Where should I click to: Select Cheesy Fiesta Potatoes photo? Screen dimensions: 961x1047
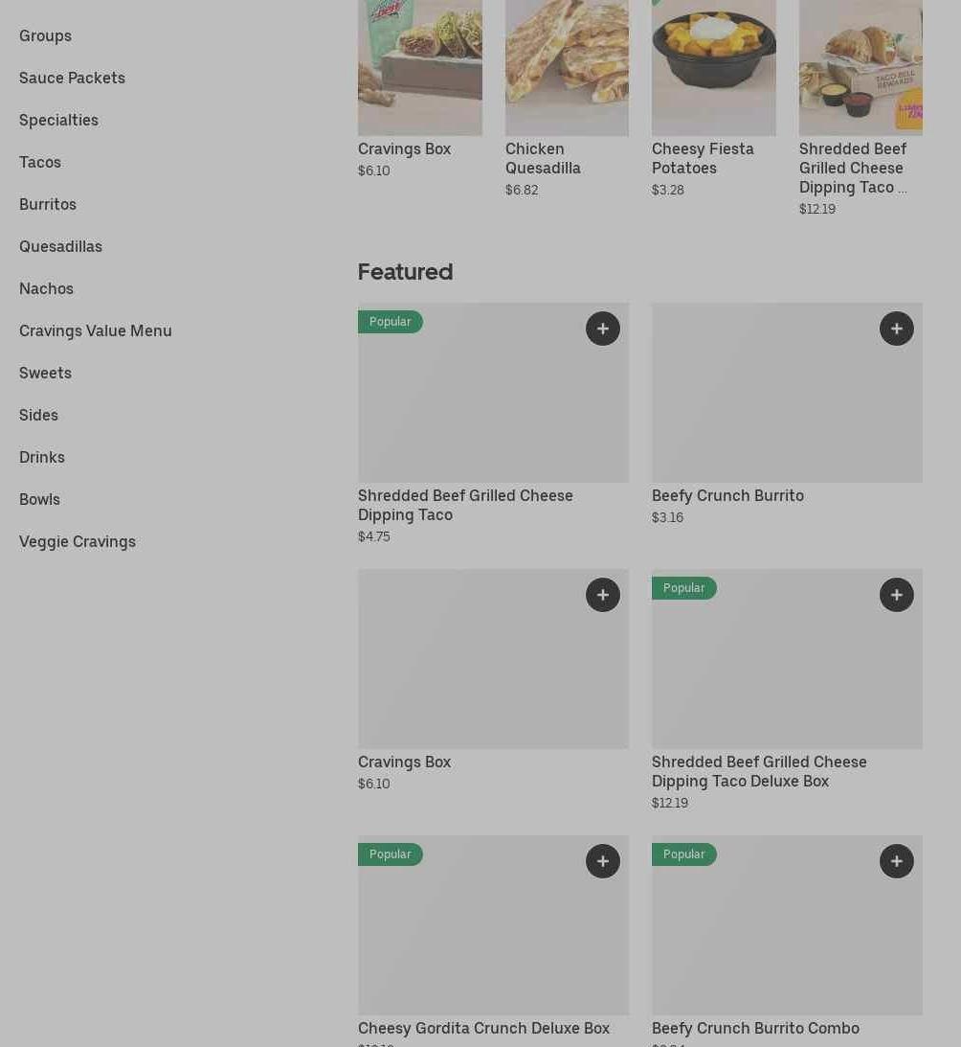tap(713, 67)
